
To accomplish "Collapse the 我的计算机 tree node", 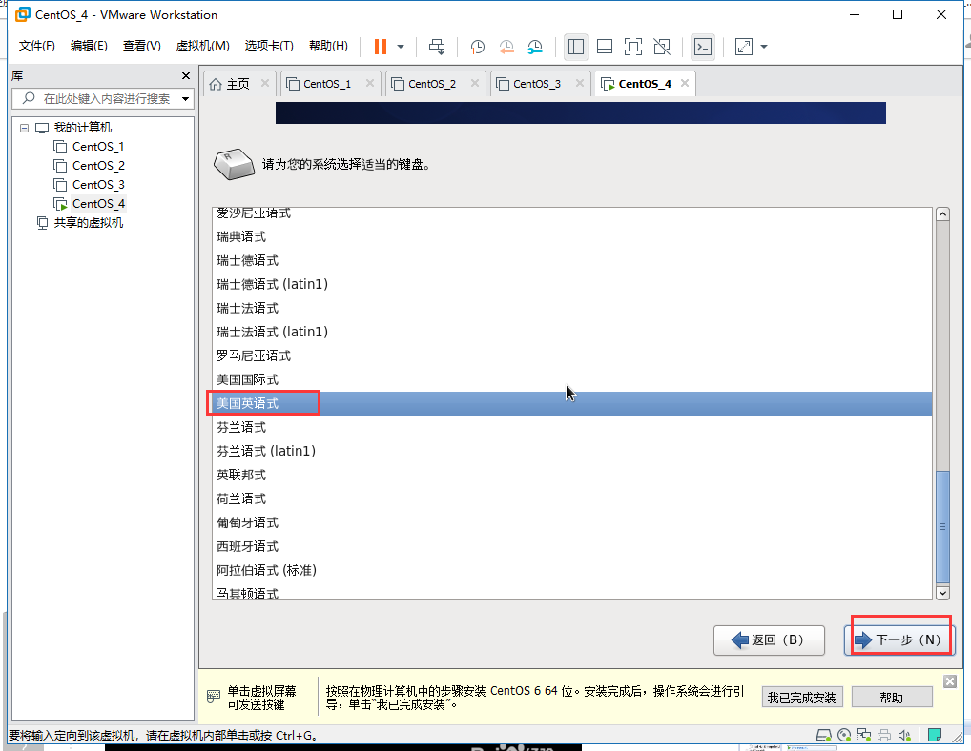I will [24, 128].
